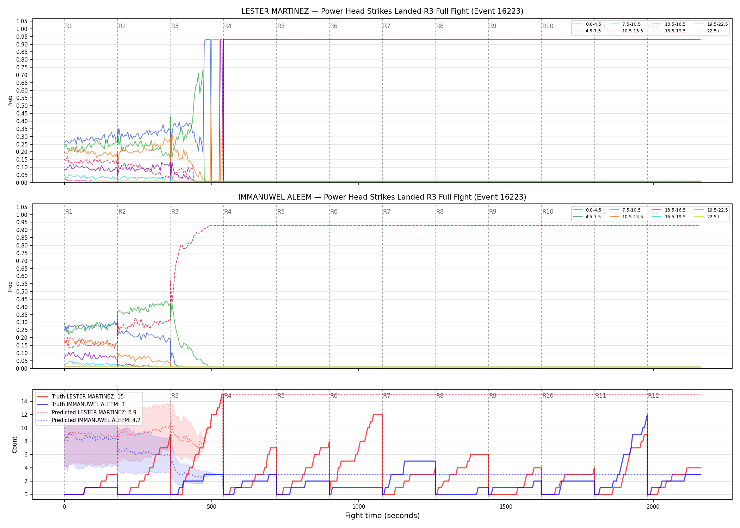Click R4 marker in Lester Martinez chart
740x528 pixels.
(x=228, y=26)
